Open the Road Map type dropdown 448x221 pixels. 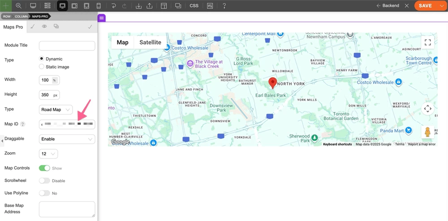56,110
